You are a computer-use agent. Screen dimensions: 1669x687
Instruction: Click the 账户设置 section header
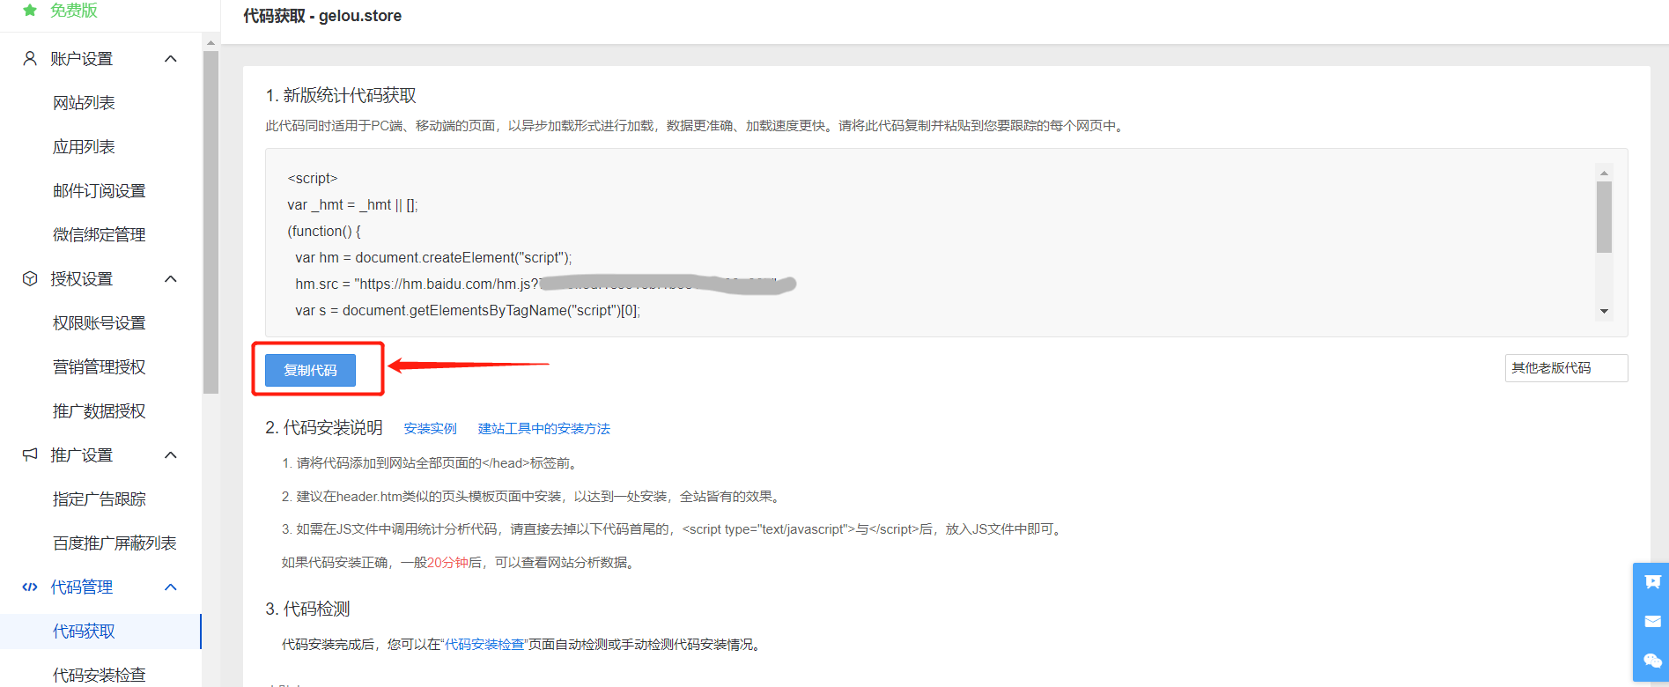[x=81, y=59]
